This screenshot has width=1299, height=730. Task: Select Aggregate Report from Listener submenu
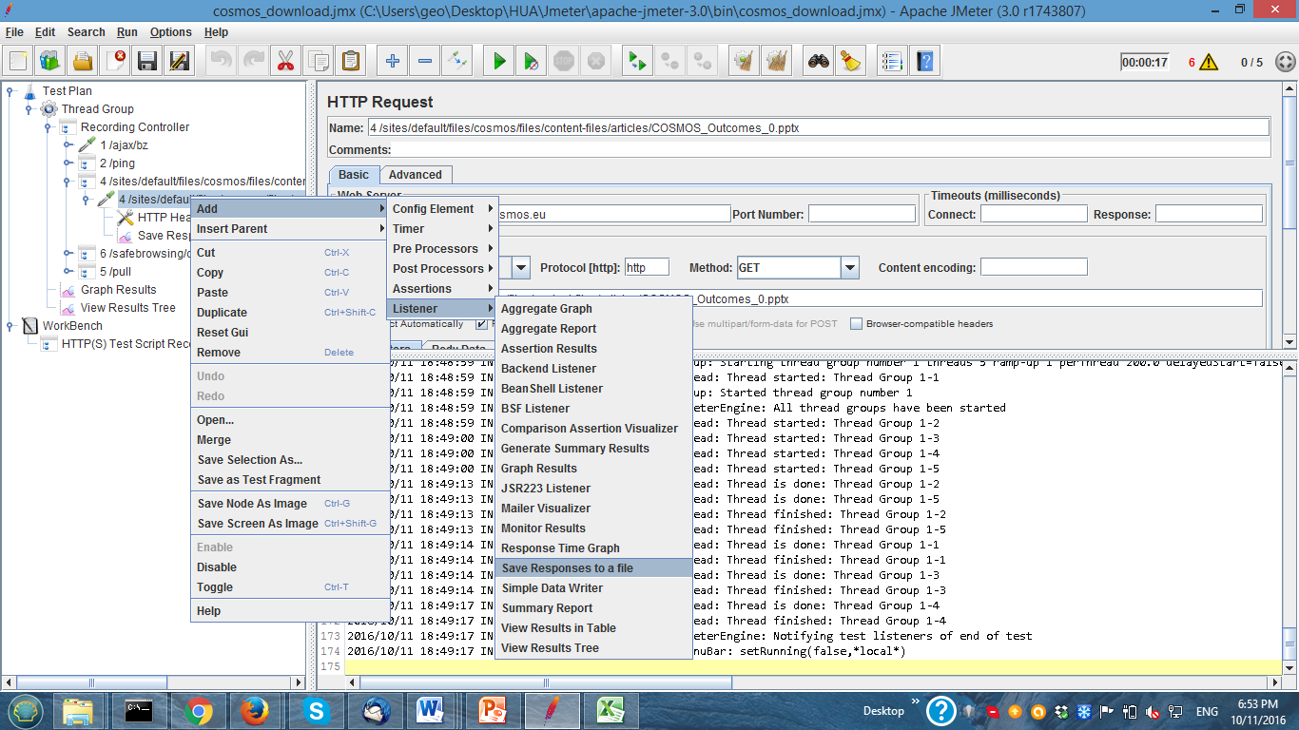coord(594,329)
